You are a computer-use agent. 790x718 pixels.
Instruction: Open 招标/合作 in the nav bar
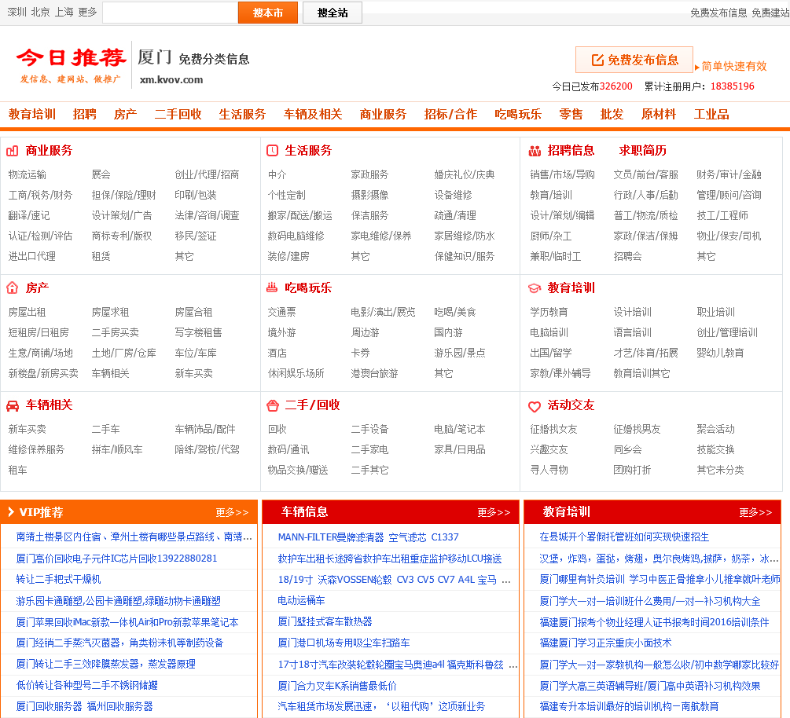click(x=450, y=114)
